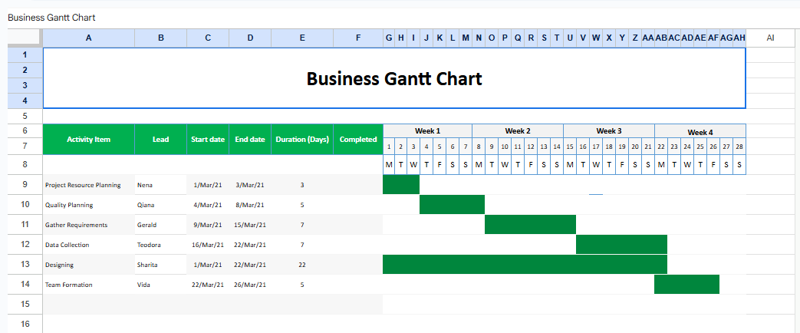Click the green Gather Requirements Gantt bar
800x333 pixels.
click(530, 225)
